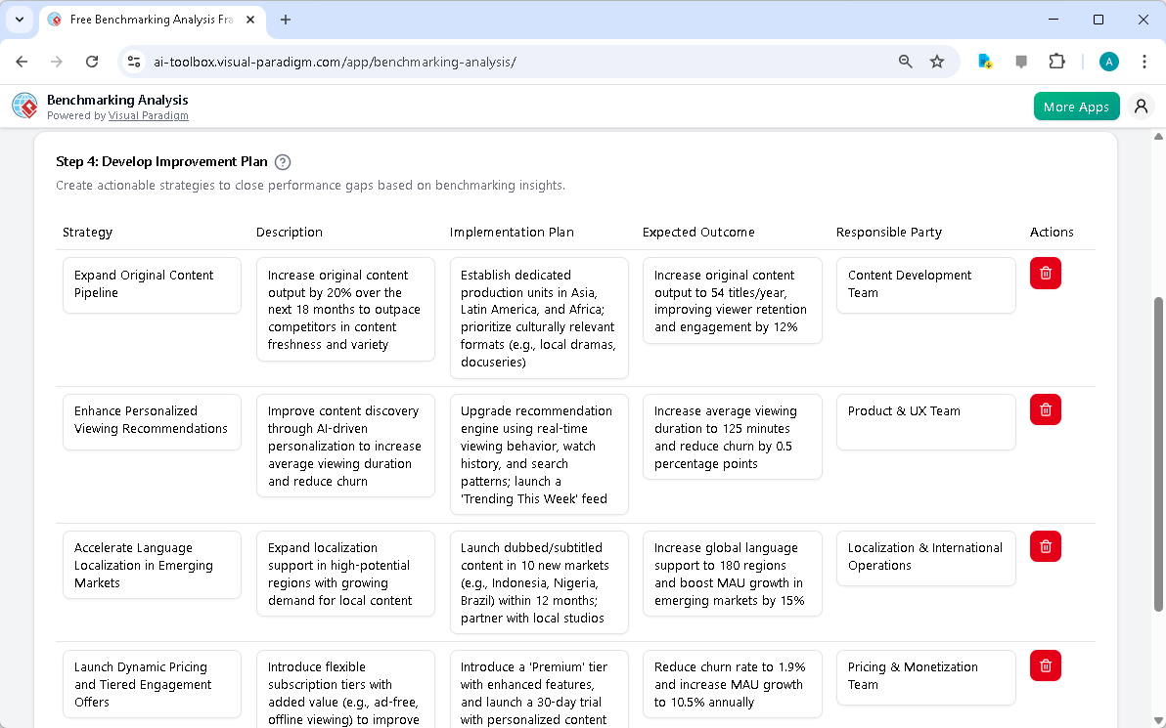
Task: Click the zoom icon in the address bar
Action: click(905, 61)
